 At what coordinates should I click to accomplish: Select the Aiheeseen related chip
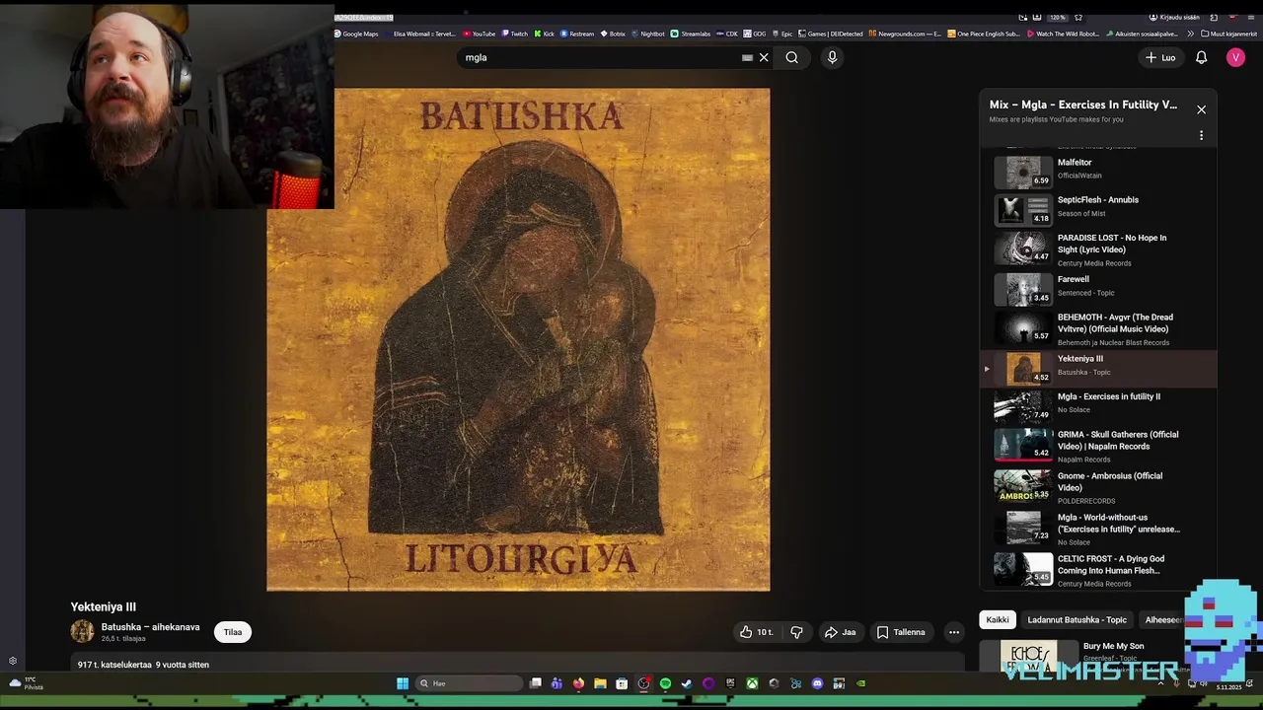pyautogui.click(x=1164, y=619)
